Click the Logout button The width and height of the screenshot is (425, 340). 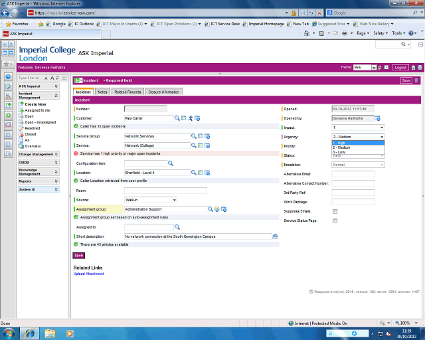400,67
